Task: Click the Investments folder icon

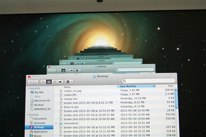Action: tap(61, 123)
